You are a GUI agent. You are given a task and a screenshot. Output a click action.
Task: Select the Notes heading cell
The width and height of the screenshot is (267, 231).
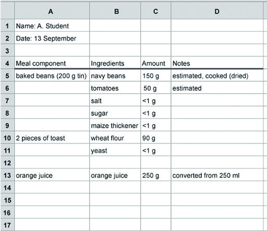(217, 63)
